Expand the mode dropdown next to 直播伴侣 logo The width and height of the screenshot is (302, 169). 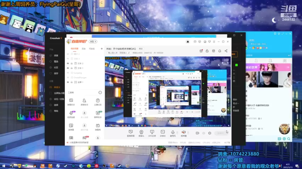pos(93,42)
